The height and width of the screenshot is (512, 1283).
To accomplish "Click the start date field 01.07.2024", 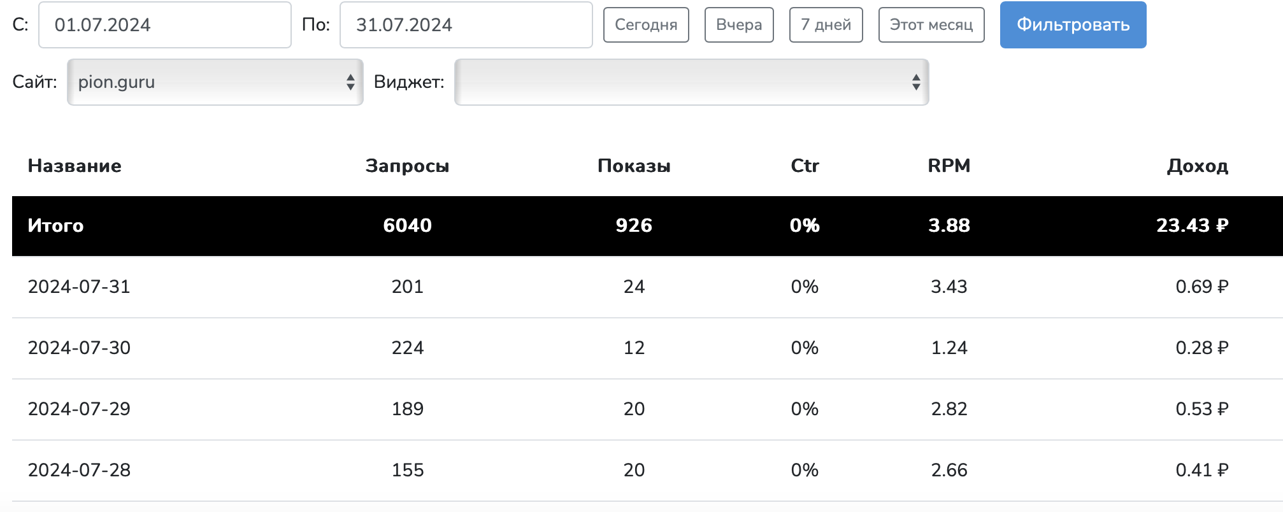I will coord(164,25).
